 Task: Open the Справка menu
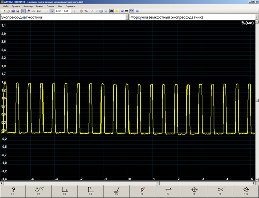point(70,6)
